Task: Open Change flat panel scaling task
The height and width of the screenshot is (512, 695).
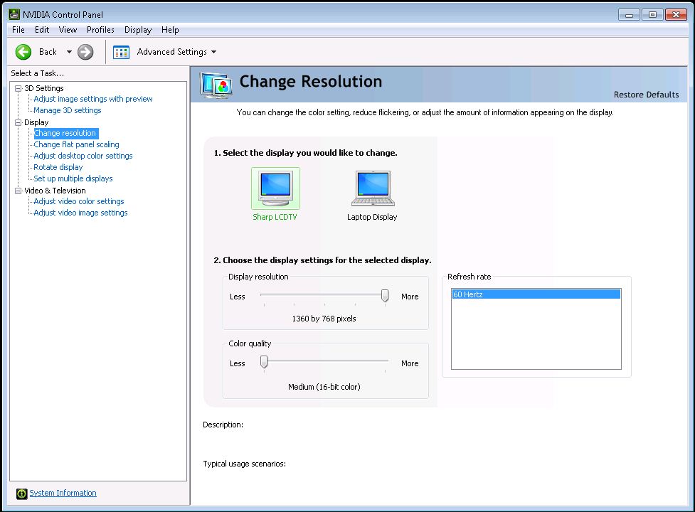Action: click(76, 144)
